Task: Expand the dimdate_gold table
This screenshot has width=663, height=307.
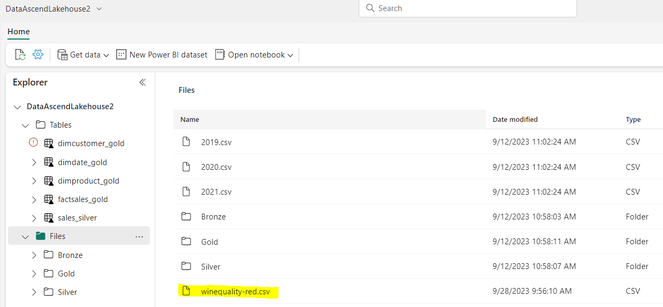Action: tap(34, 161)
